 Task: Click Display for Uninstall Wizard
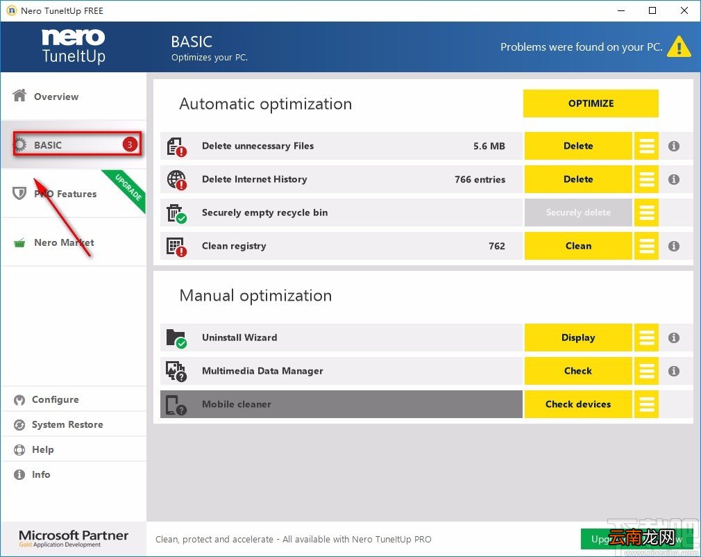(578, 338)
